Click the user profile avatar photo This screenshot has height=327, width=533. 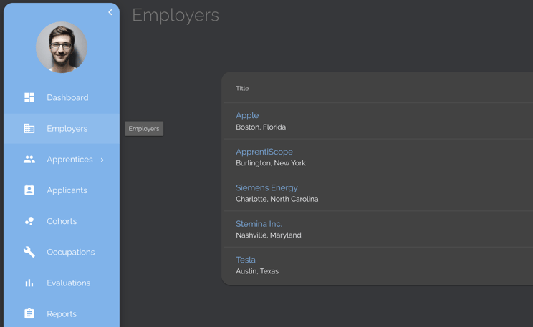[62, 47]
